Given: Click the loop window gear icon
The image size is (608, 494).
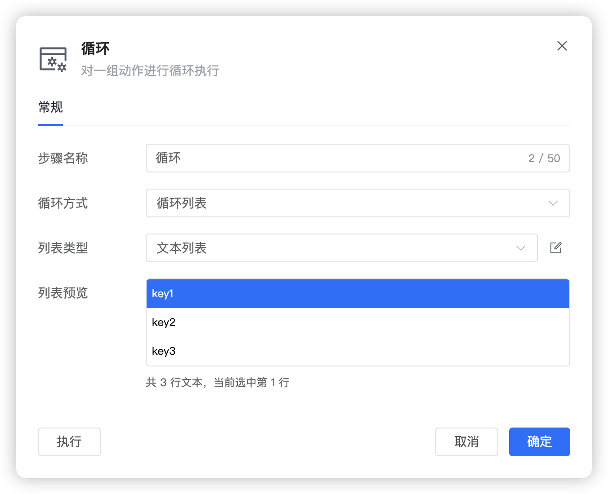Looking at the screenshot, I should tap(53, 59).
